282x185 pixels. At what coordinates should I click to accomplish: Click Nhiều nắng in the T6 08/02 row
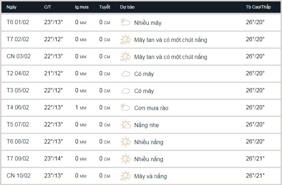click(x=149, y=142)
